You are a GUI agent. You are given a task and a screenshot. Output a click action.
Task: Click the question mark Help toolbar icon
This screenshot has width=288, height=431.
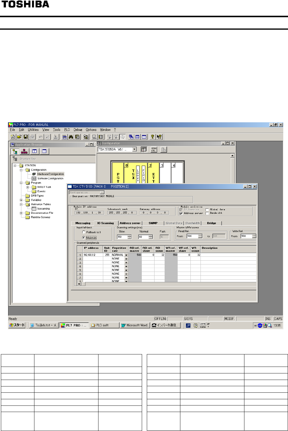coord(152,137)
